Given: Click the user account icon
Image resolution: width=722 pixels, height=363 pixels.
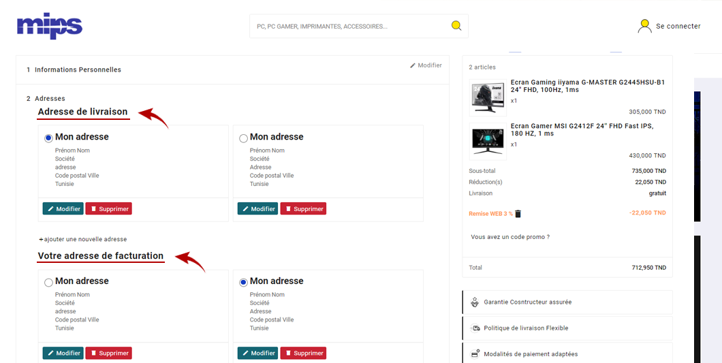Looking at the screenshot, I should click(x=644, y=27).
